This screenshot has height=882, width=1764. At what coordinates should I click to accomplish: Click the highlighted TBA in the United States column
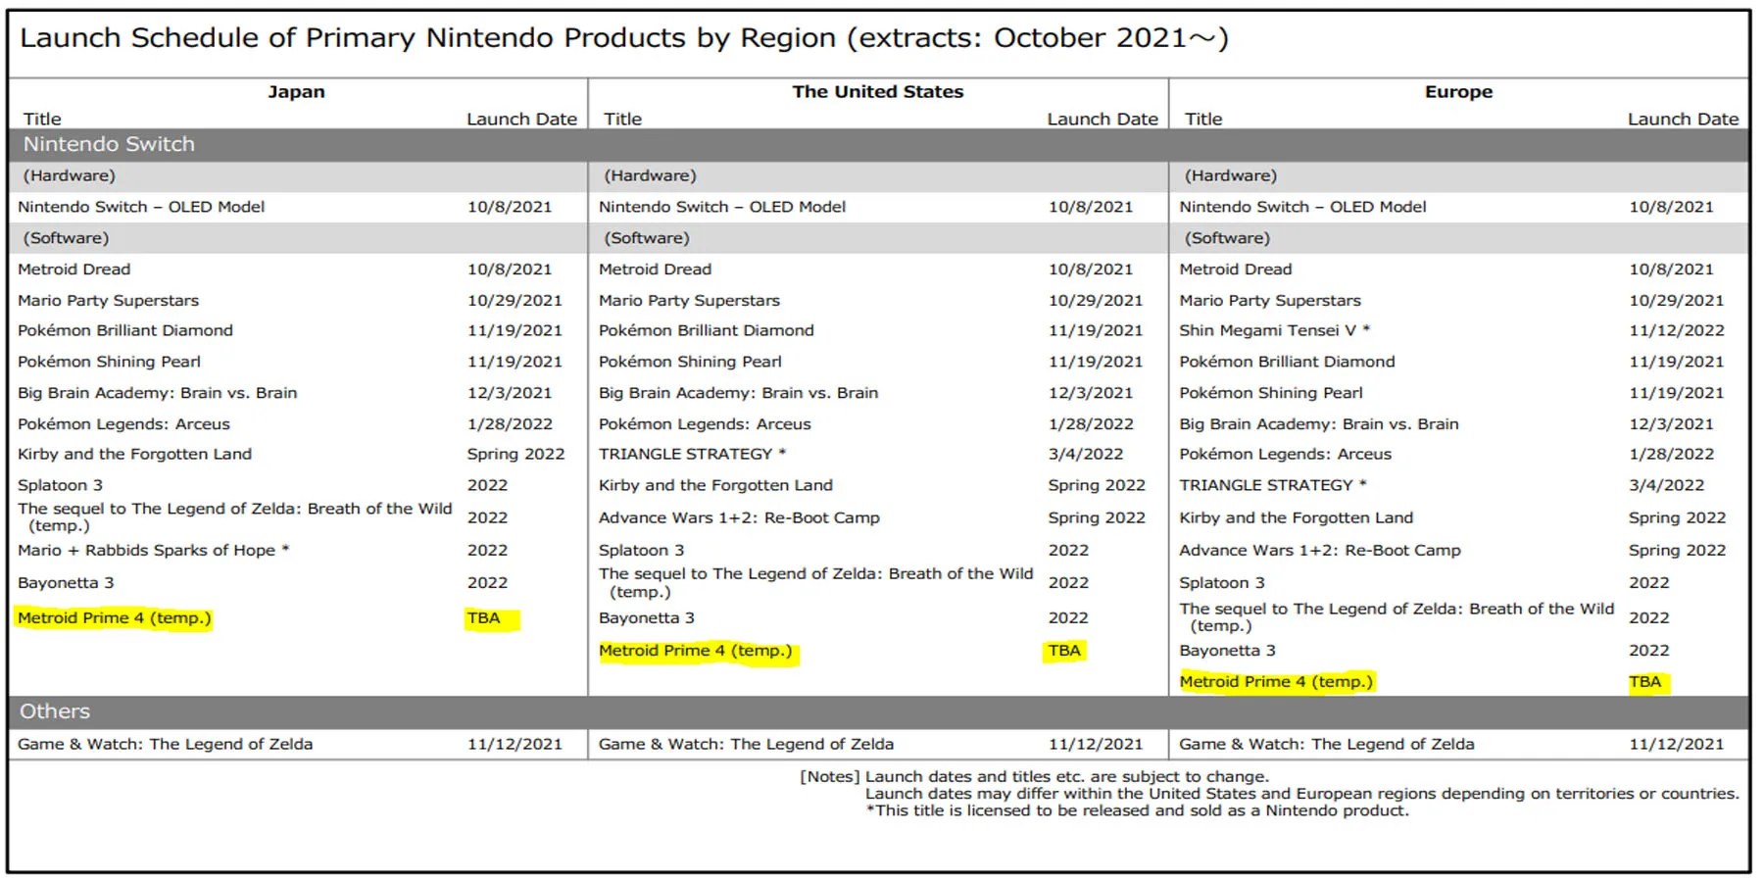1065,650
